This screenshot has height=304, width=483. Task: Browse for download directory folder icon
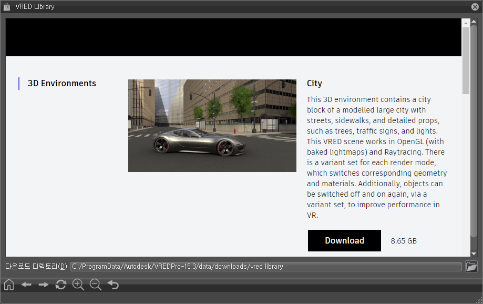pos(471,266)
